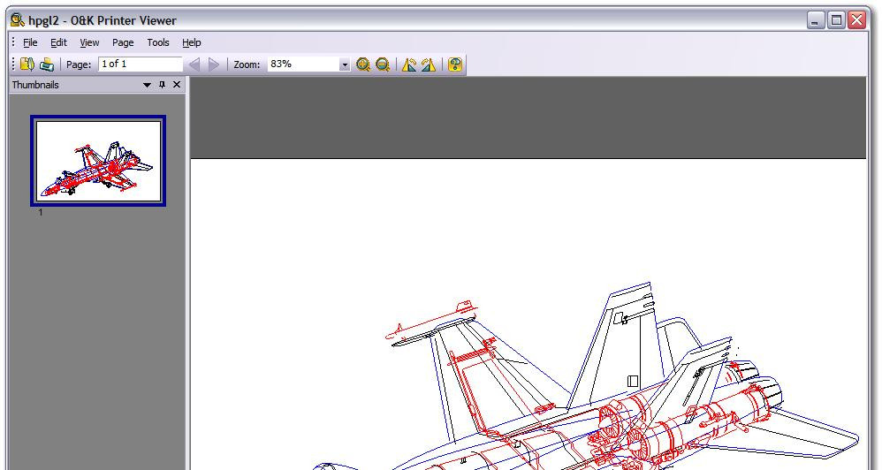Open the Zoom percentage dropdown
Screen dimensions: 882x470
(x=345, y=64)
